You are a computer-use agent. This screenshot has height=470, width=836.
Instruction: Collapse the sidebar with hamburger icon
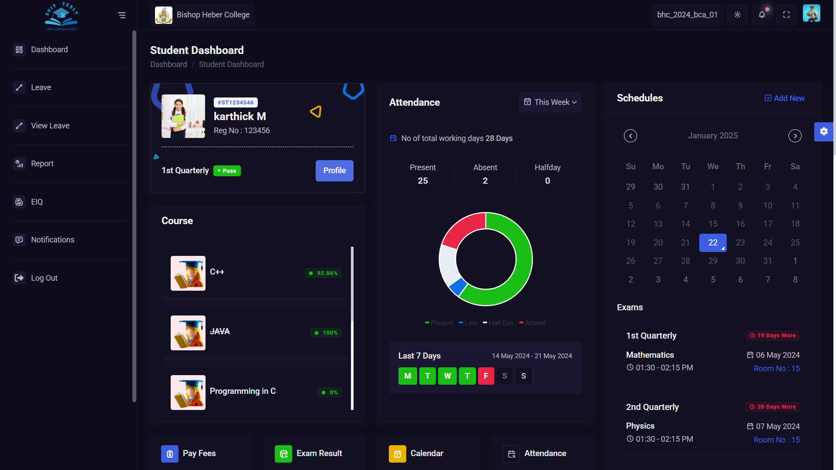(x=122, y=15)
